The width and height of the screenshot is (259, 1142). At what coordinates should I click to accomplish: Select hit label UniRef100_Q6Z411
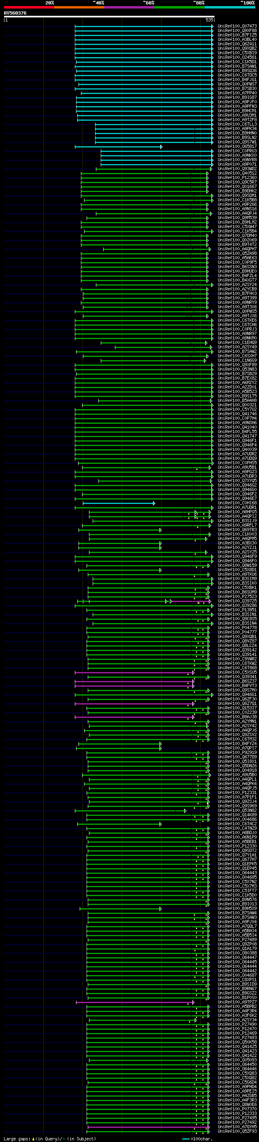tap(237, 44)
